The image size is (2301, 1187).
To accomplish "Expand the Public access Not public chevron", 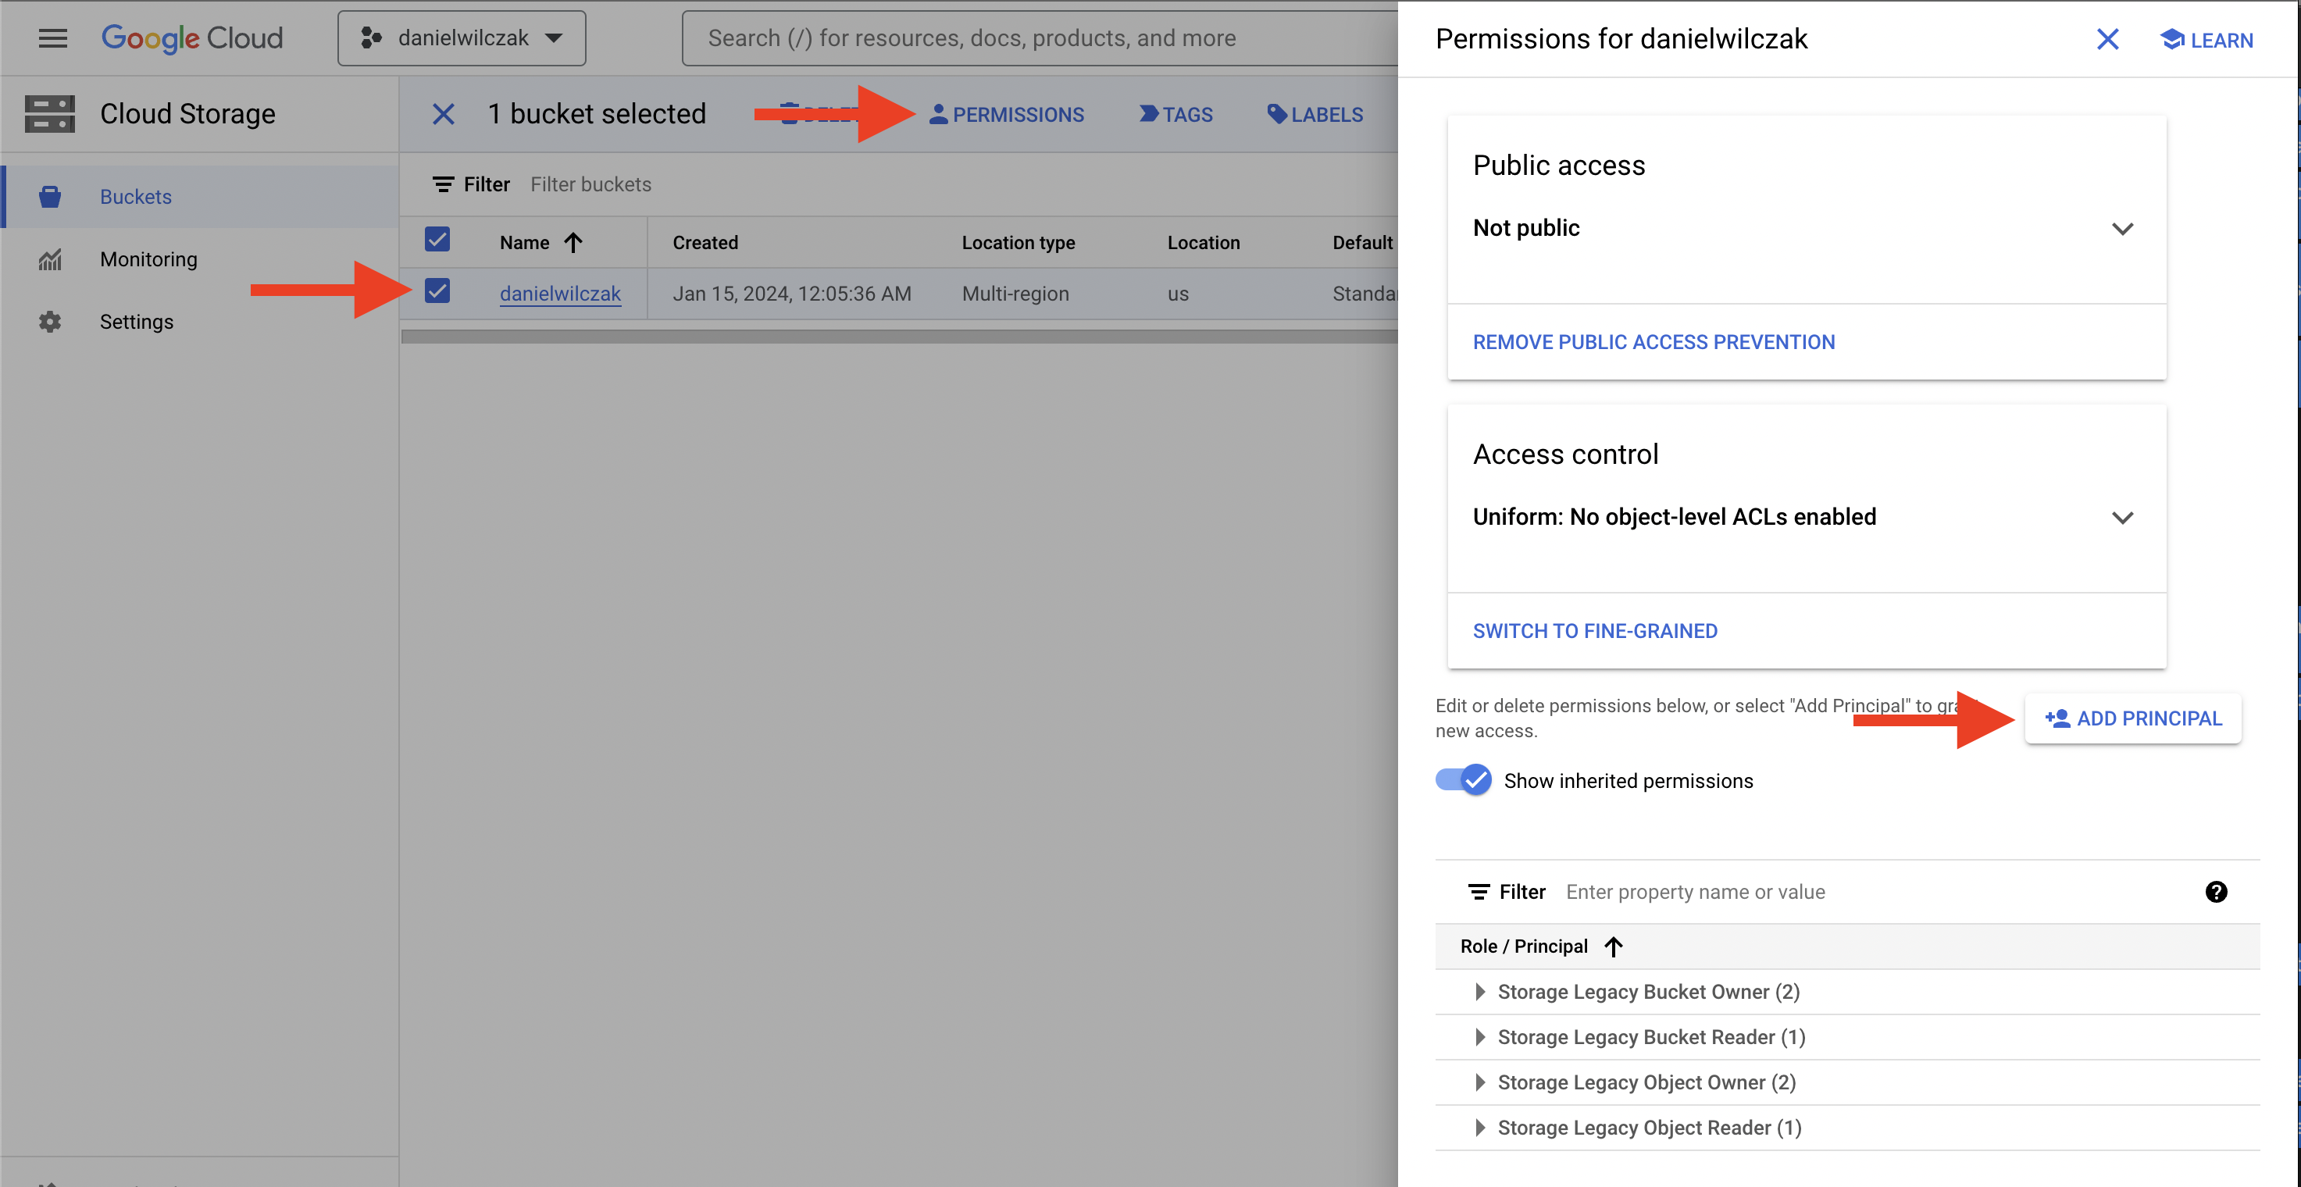I will 2122,229.
